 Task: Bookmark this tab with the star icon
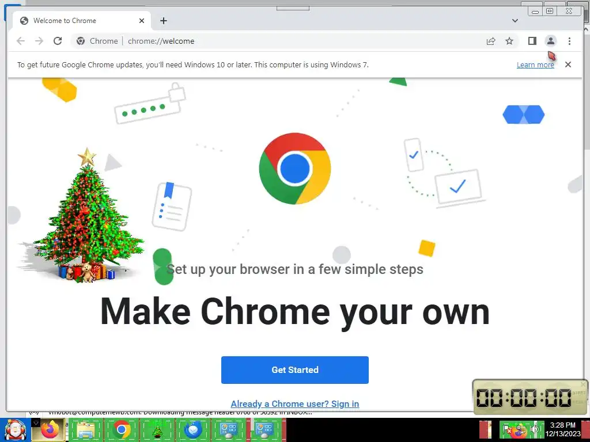tap(509, 41)
